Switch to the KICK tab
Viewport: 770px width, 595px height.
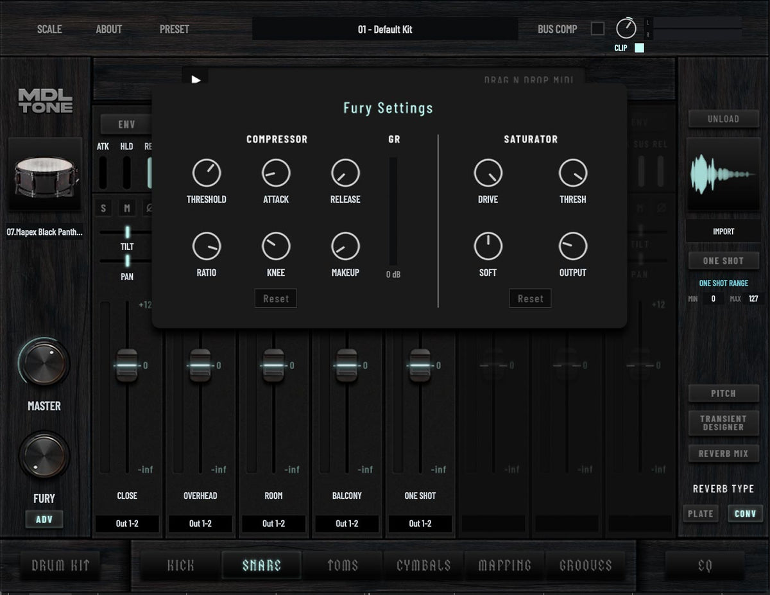180,565
